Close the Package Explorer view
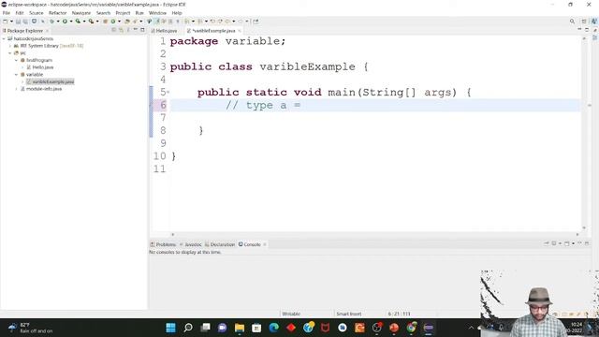This screenshot has width=599, height=337. (48, 31)
